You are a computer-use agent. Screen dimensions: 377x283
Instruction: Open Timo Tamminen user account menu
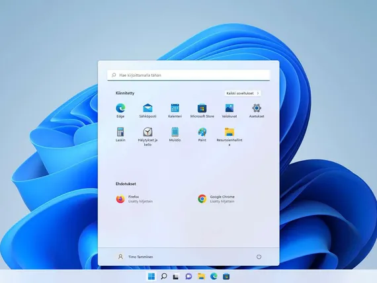pyautogui.click(x=135, y=257)
